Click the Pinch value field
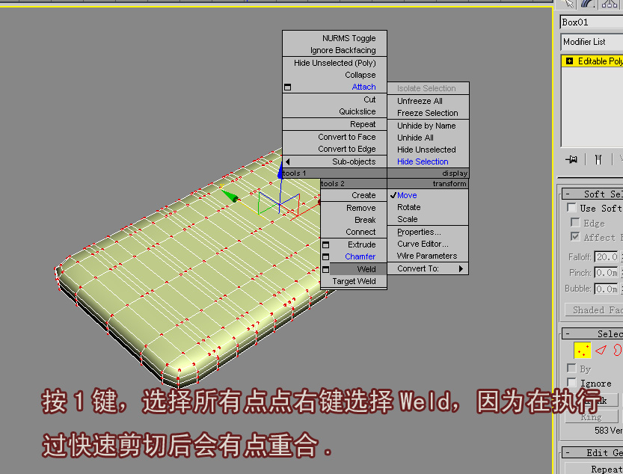Viewport: 623px width, 474px height. [607, 273]
